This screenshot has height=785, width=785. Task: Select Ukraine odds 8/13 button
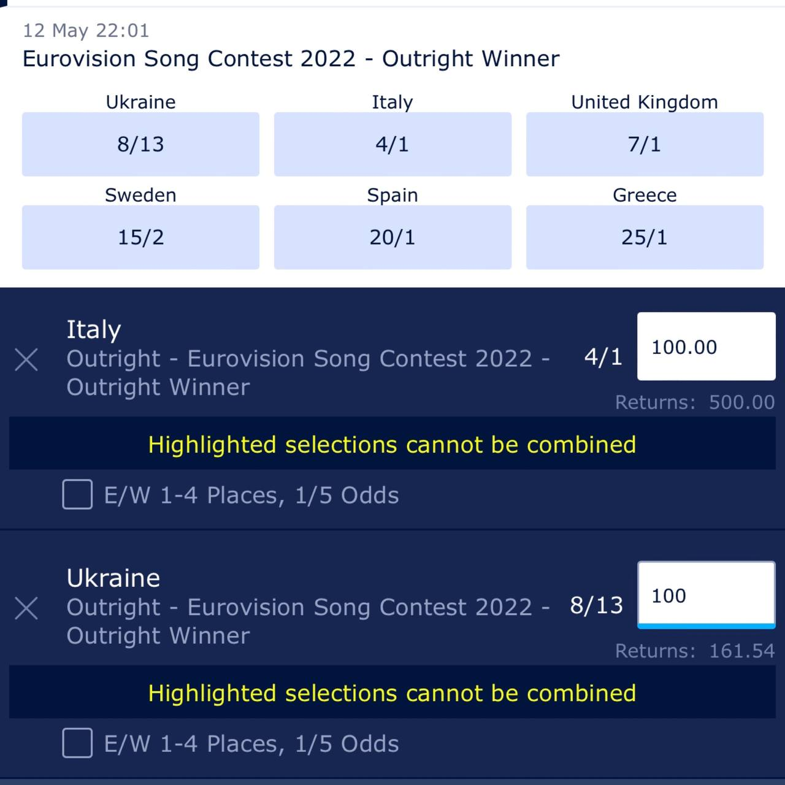(x=140, y=144)
